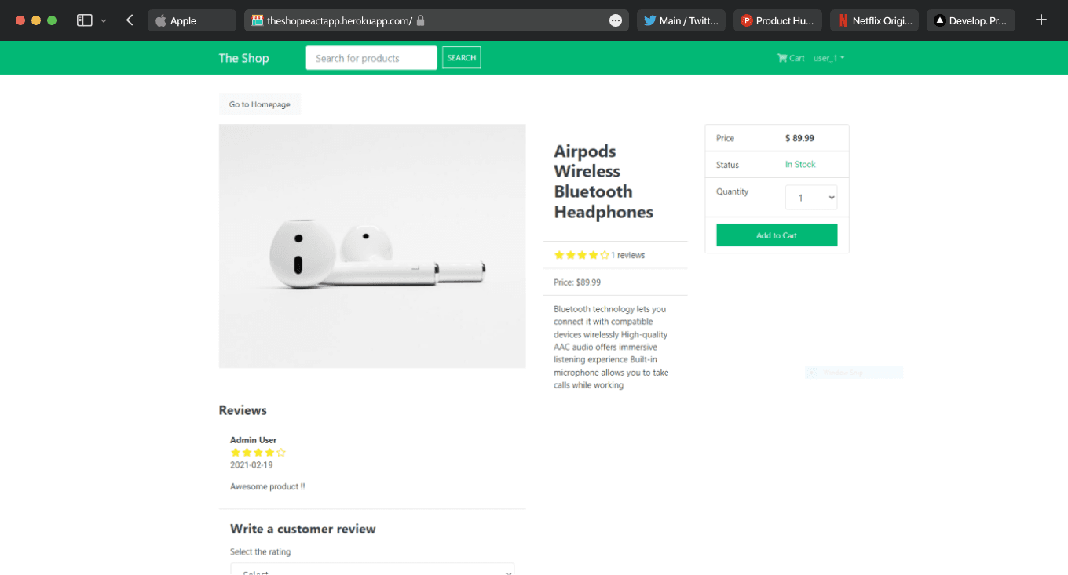Viewport: 1068px width, 575px height.
Task: Switch to the Develop. Preview tab
Action: [971, 20]
